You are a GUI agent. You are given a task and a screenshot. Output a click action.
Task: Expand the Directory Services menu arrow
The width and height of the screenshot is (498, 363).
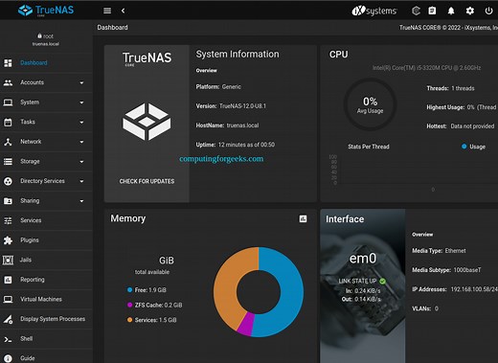pyautogui.click(x=81, y=181)
